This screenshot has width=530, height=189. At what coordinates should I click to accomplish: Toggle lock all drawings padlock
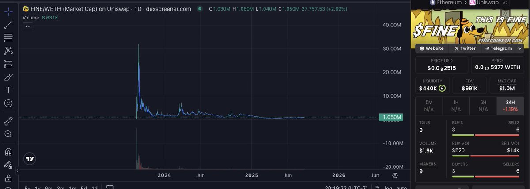[8, 178]
